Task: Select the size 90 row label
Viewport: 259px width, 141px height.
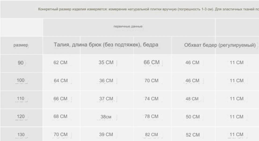Action: [21, 63]
